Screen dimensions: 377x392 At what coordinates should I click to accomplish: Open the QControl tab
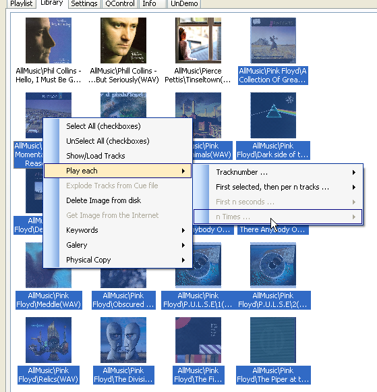[120, 4]
